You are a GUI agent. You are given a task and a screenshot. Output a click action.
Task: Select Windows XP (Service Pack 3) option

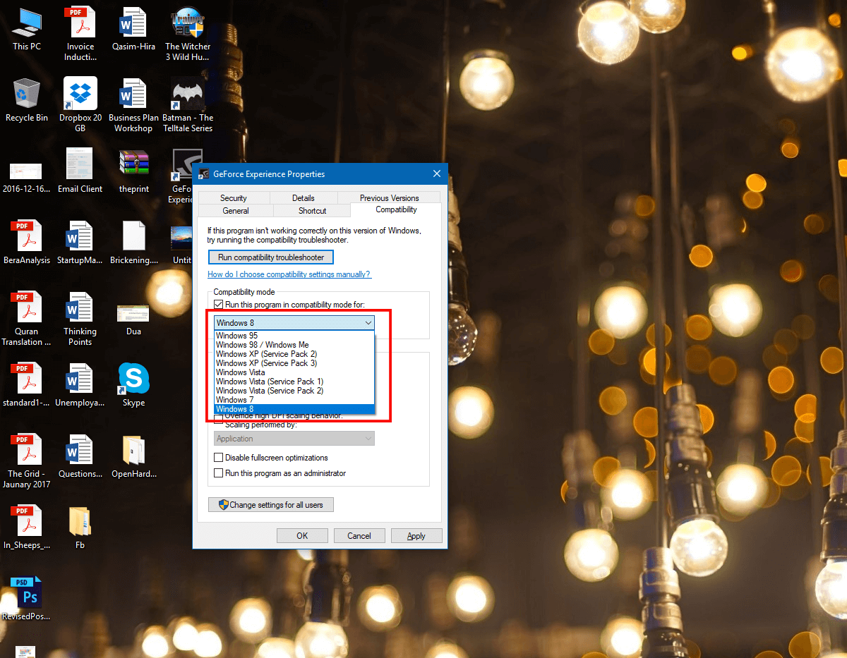pyautogui.click(x=266, y=363)
